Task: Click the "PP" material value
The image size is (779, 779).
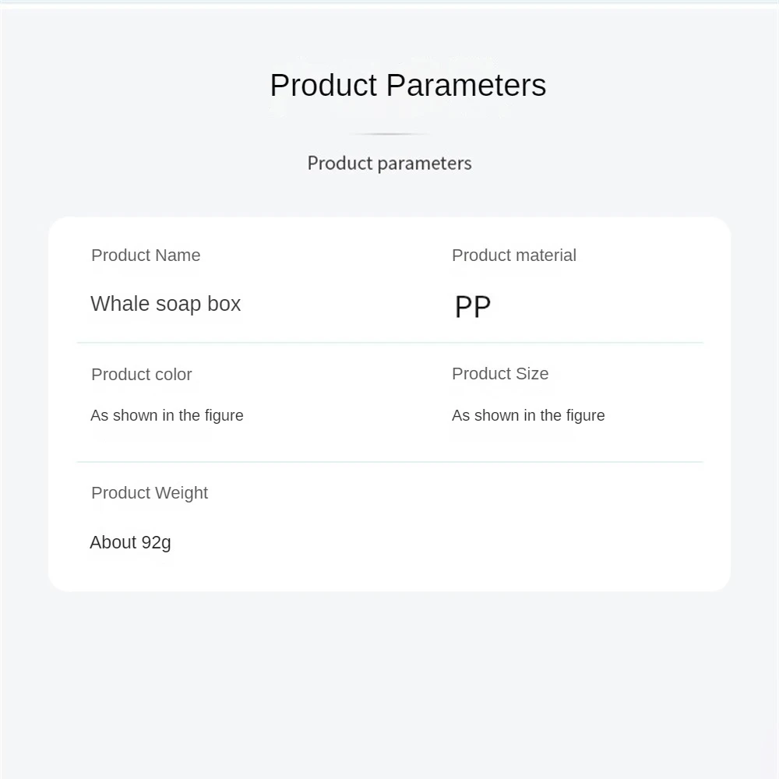Action: [472, 307]
